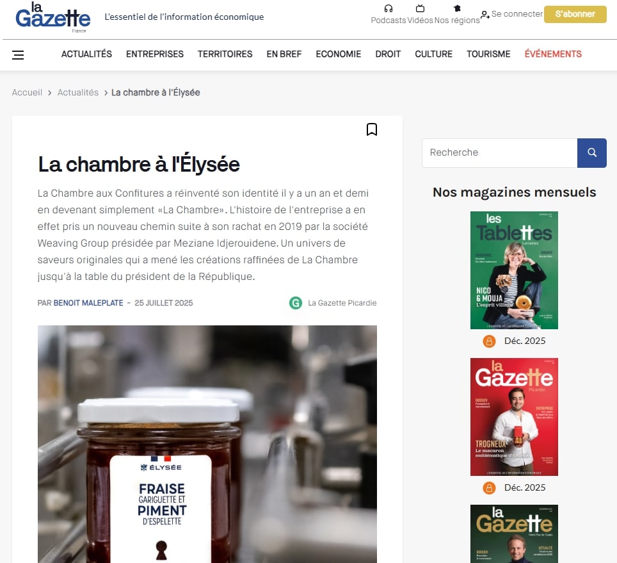
Task: Open the ENTREPRISES menu item
Action: (155, 54)
